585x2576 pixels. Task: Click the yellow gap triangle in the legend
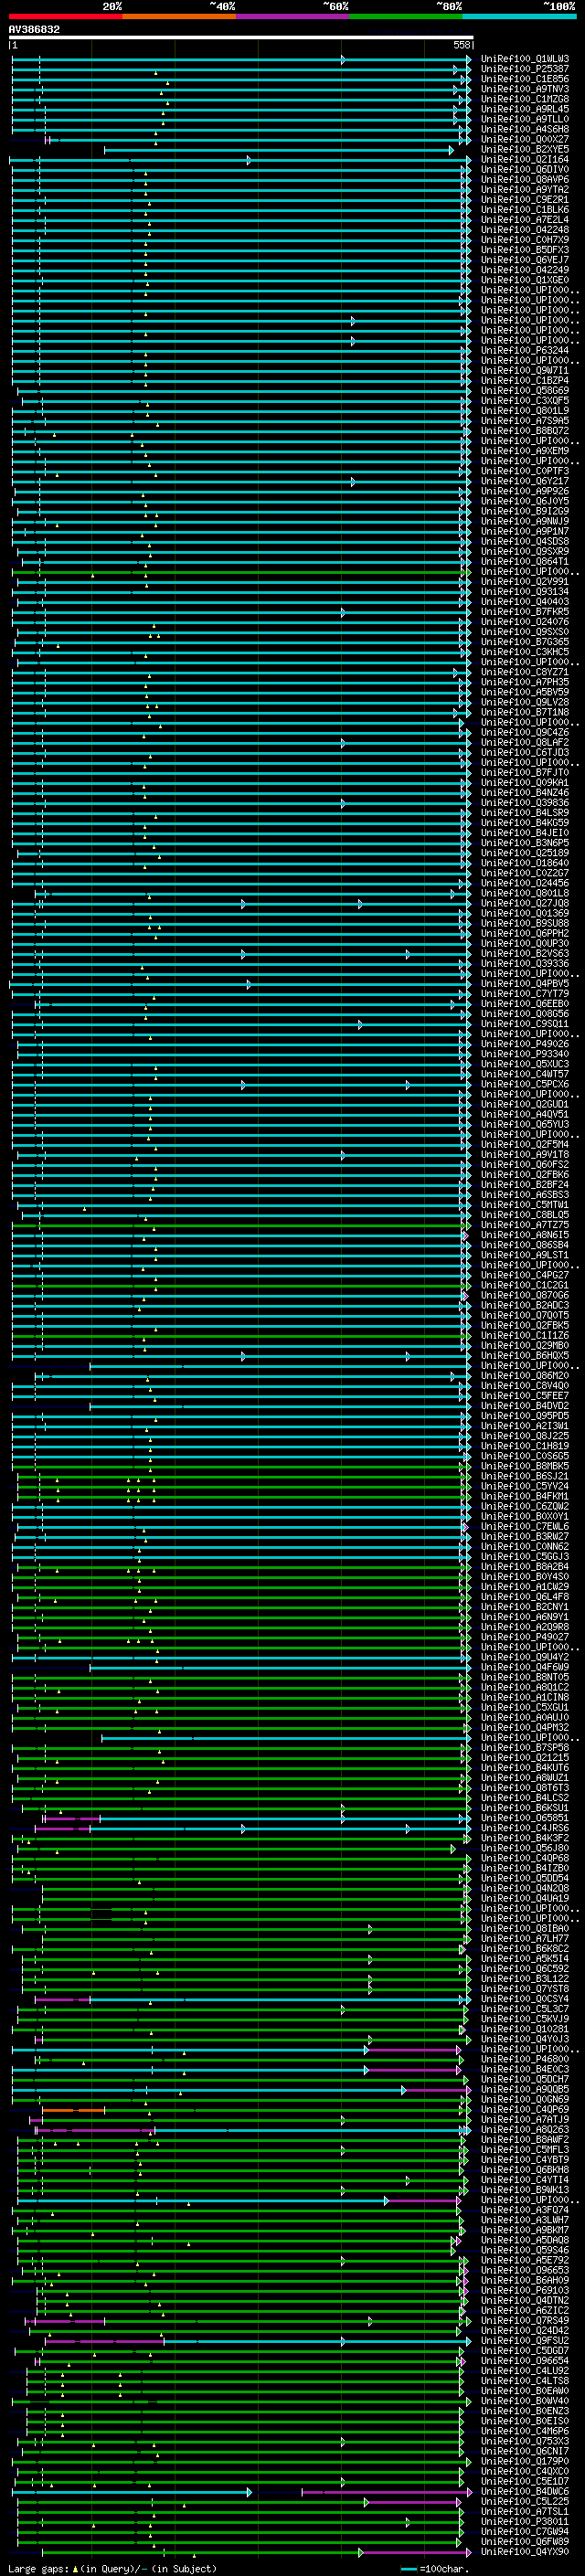click(x=75, y=2568)
